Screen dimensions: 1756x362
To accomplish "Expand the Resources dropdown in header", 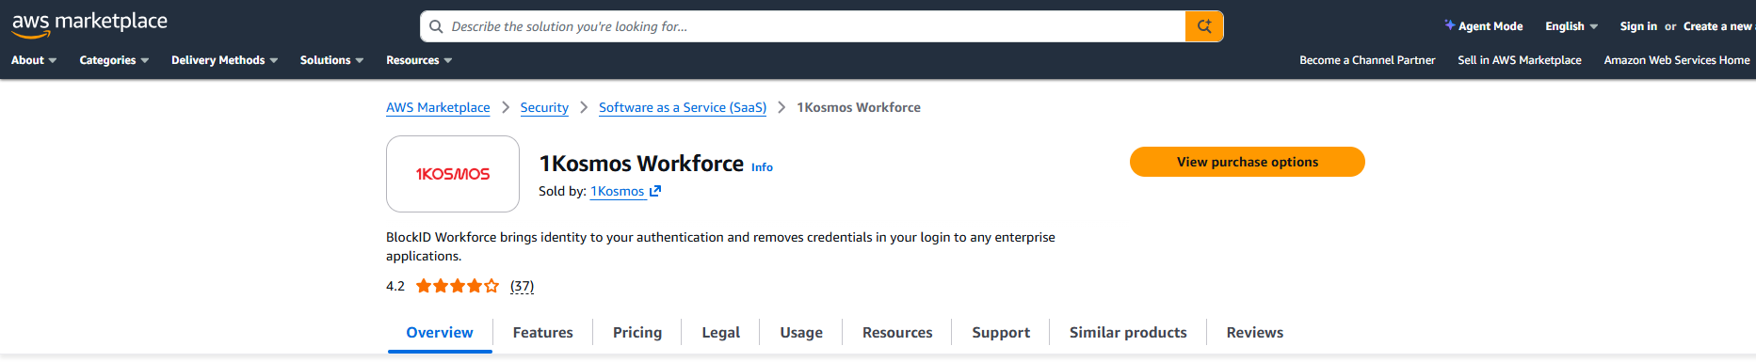I will coord(419,60).
